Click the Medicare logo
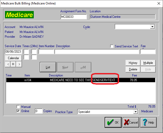The width and height of the screenshot is (163, 133). coord(19,15)
